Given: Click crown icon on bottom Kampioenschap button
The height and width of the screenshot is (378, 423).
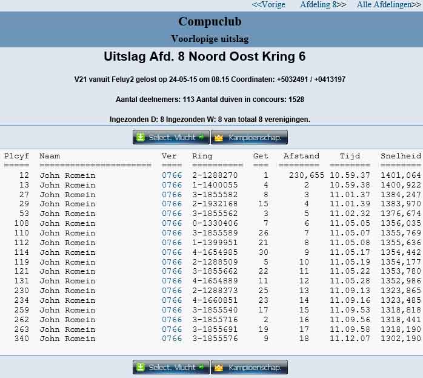Looking at the screenshot, I should click(x=219, y=368).
